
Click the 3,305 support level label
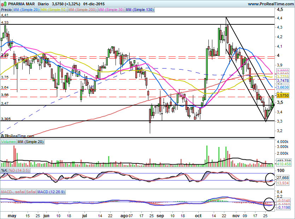click(x=6, y=119)
